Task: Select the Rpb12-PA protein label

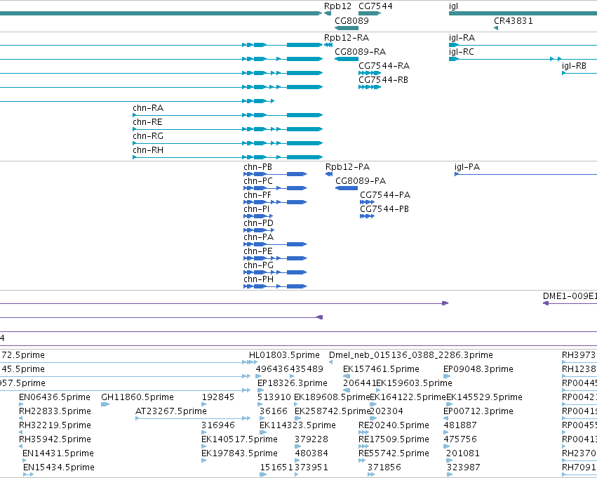Action: (347, 167)
